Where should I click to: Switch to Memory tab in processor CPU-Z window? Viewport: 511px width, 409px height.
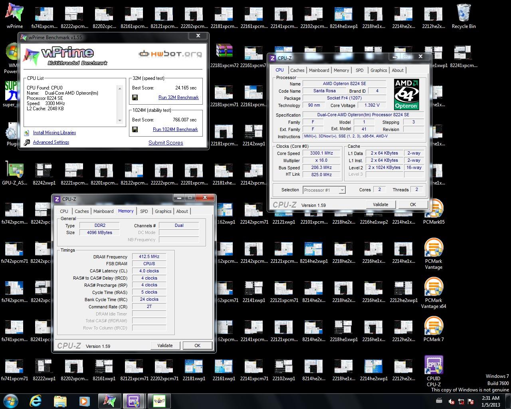pyautogui.click(x=341, y=70)
